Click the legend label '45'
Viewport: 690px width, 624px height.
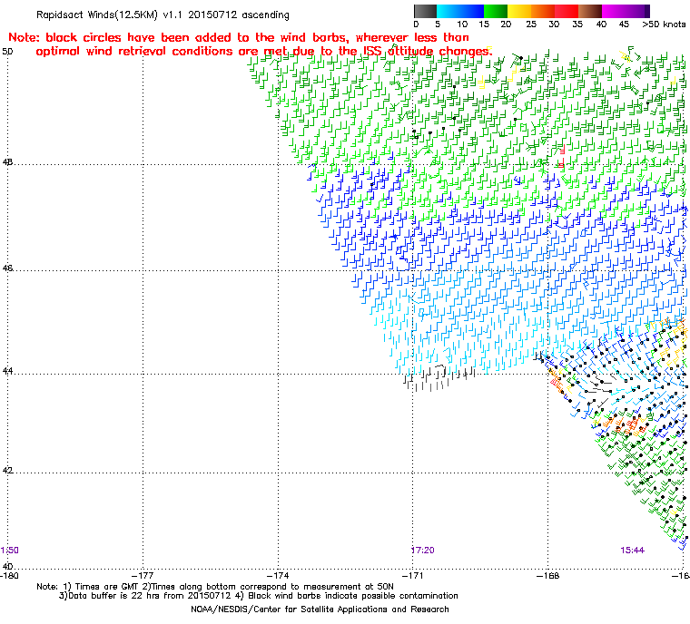pyautogui.click(x=624, y=24)
